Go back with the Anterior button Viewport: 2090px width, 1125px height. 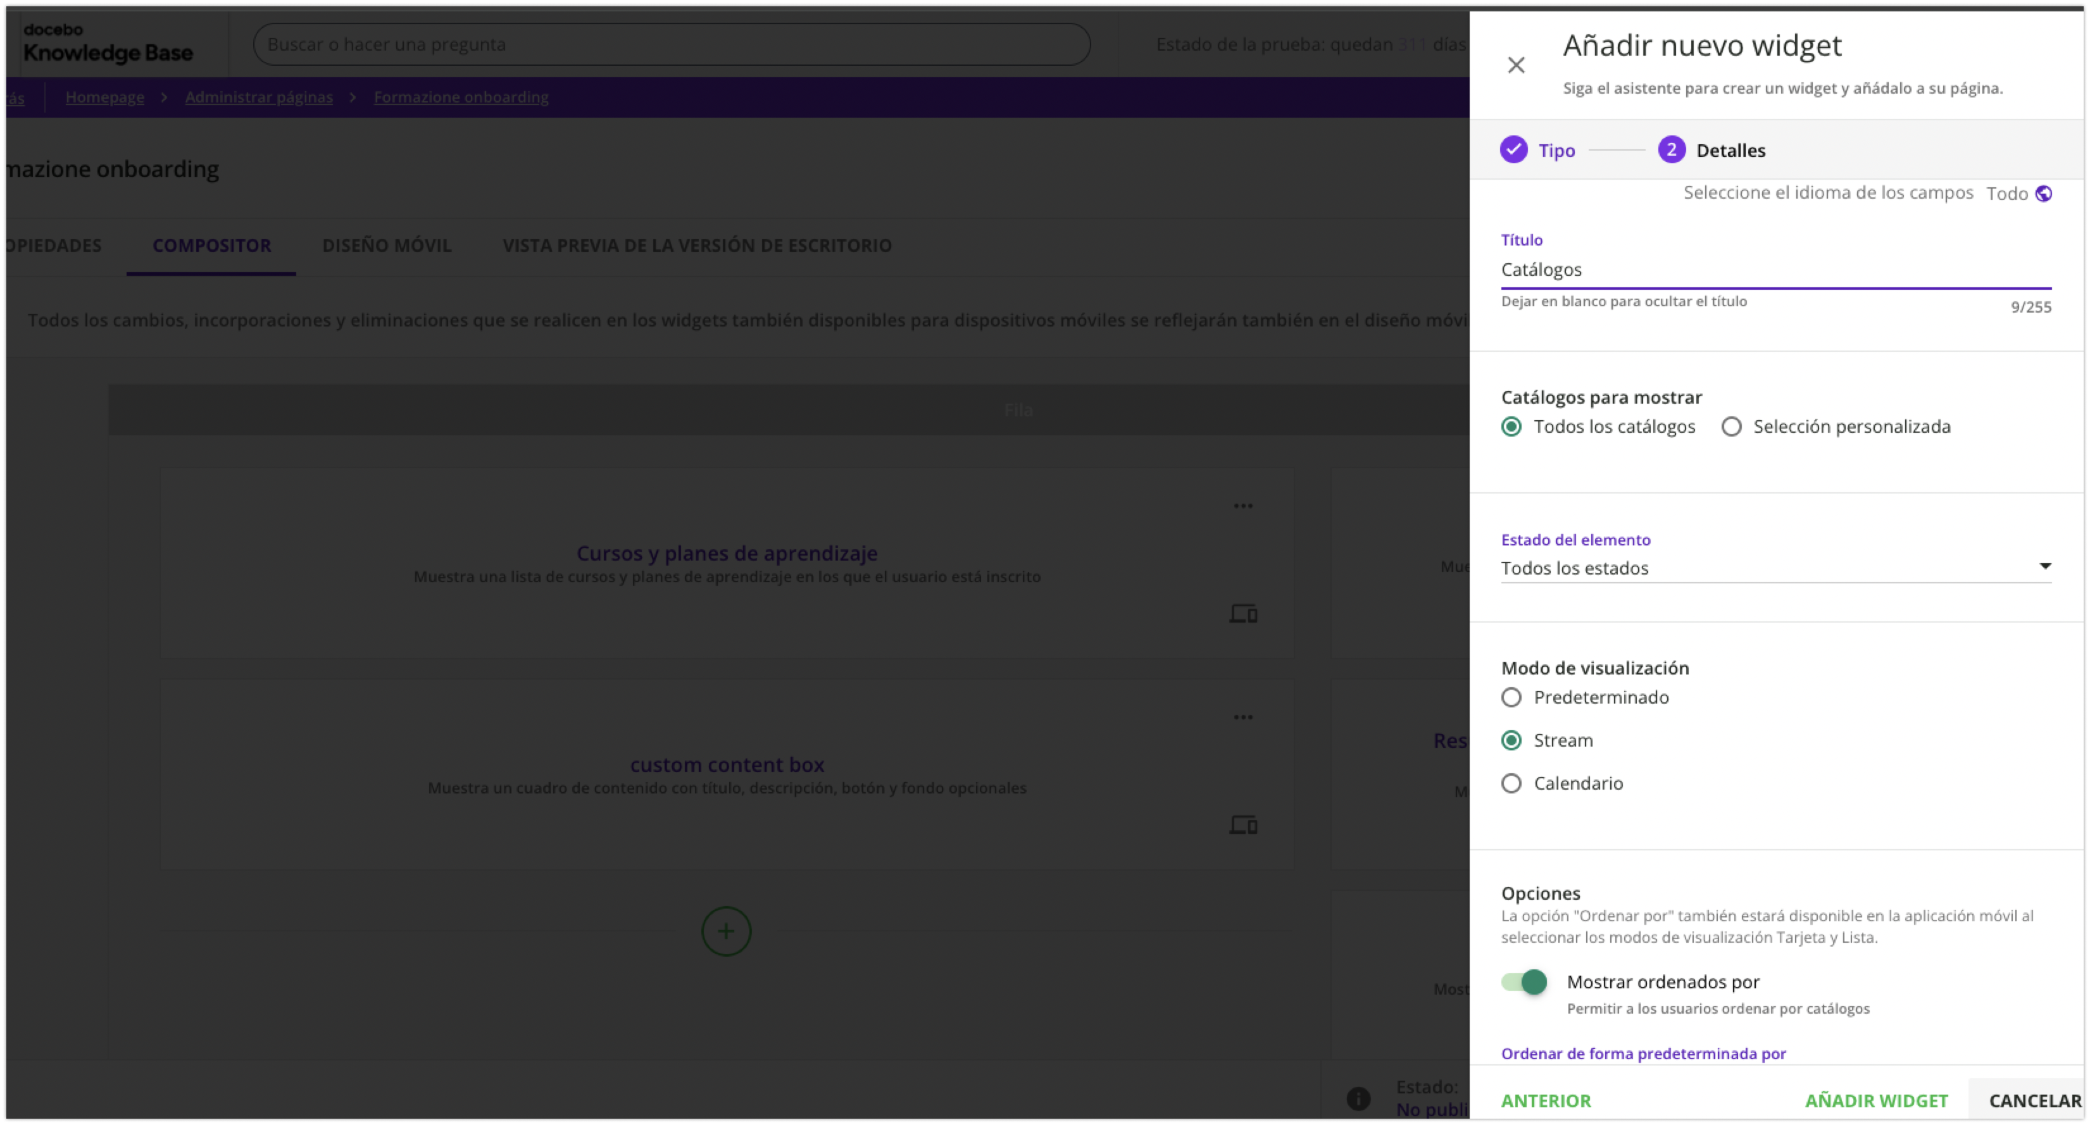[x=1546, y=1101]
